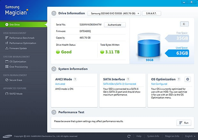Viewport: 198px width, 140px height.
Task: Click the Authenticate button
Action: tap(115, 25)
